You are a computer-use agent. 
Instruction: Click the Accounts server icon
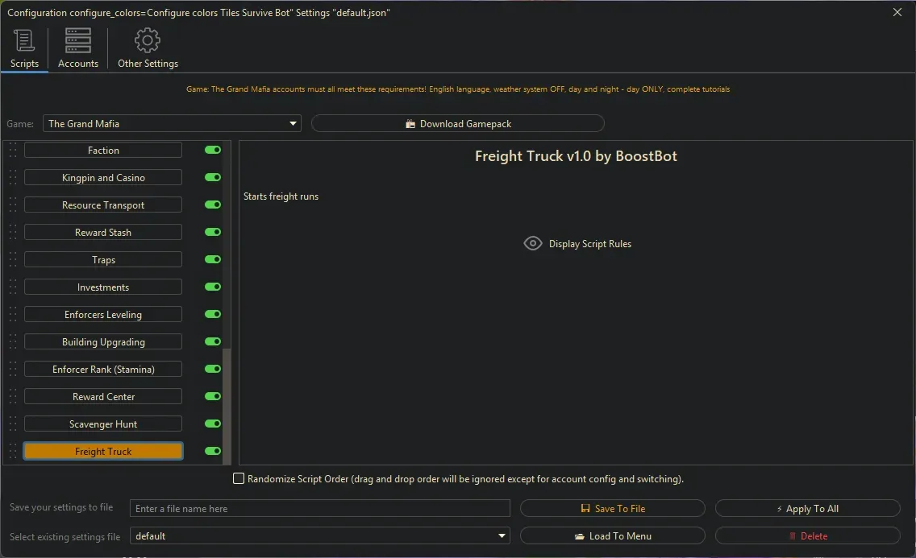[x=77, y=40]
